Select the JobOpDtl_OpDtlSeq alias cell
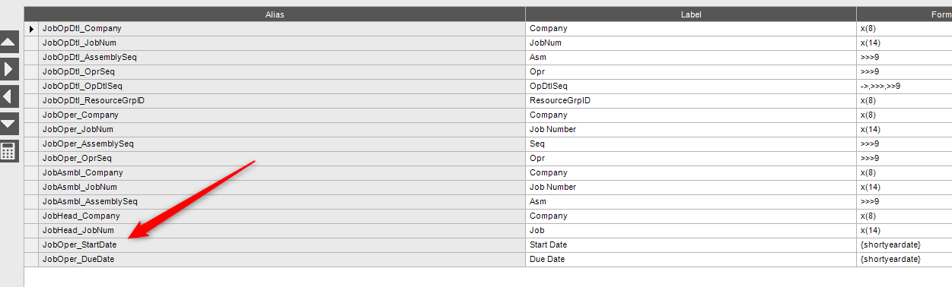The height and width of the screenshot is (287, 952). click(x=282, y=86)
